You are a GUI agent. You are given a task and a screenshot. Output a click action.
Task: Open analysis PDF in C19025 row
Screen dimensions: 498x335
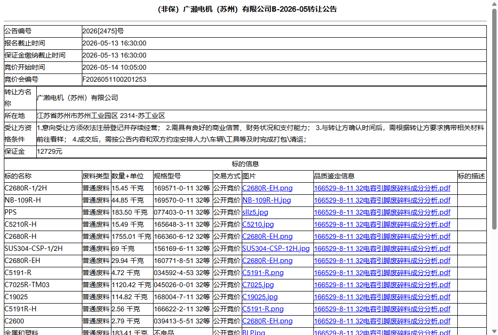click(x=382, y=297)
